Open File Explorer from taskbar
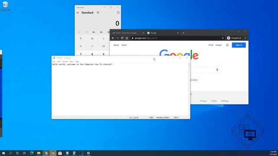Image resolution: width=278 pixels, height=156 pixels. [x=39, y=153]
